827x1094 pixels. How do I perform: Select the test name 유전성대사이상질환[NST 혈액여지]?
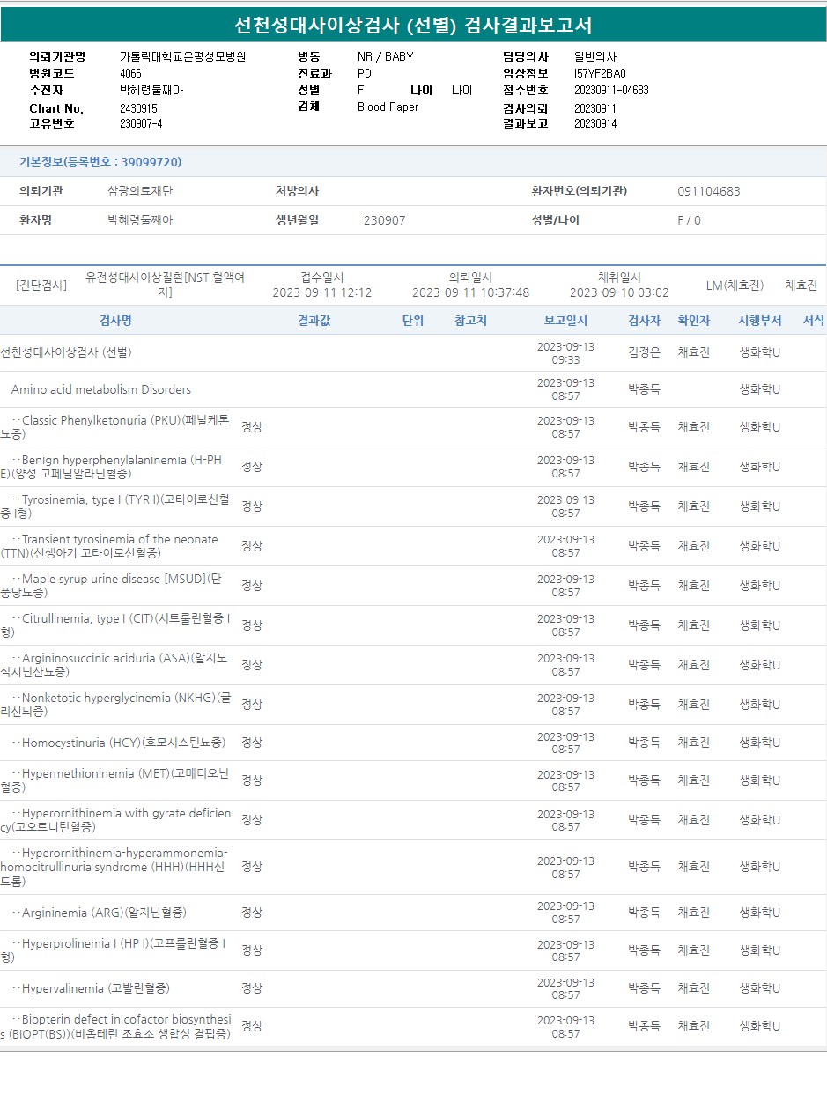[165, 285]
